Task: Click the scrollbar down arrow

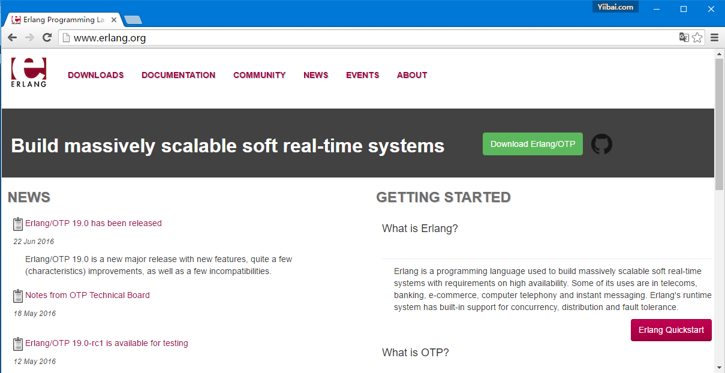Action: (x=720, y=367)
